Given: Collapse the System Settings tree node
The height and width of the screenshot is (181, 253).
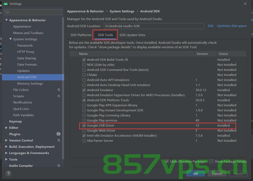Looking at the screenshot, I should 11,39.
